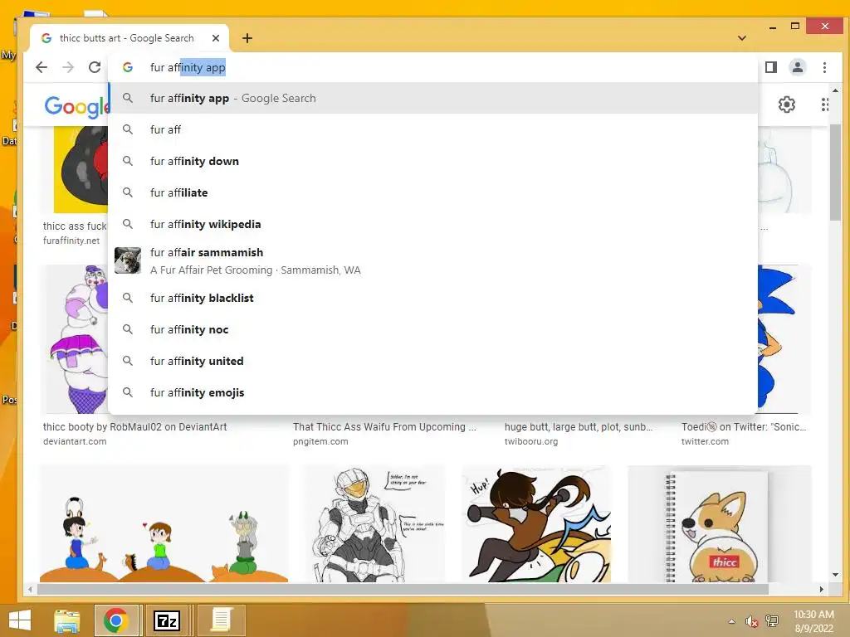Open the tab search chevron

[x=742, y=38]
